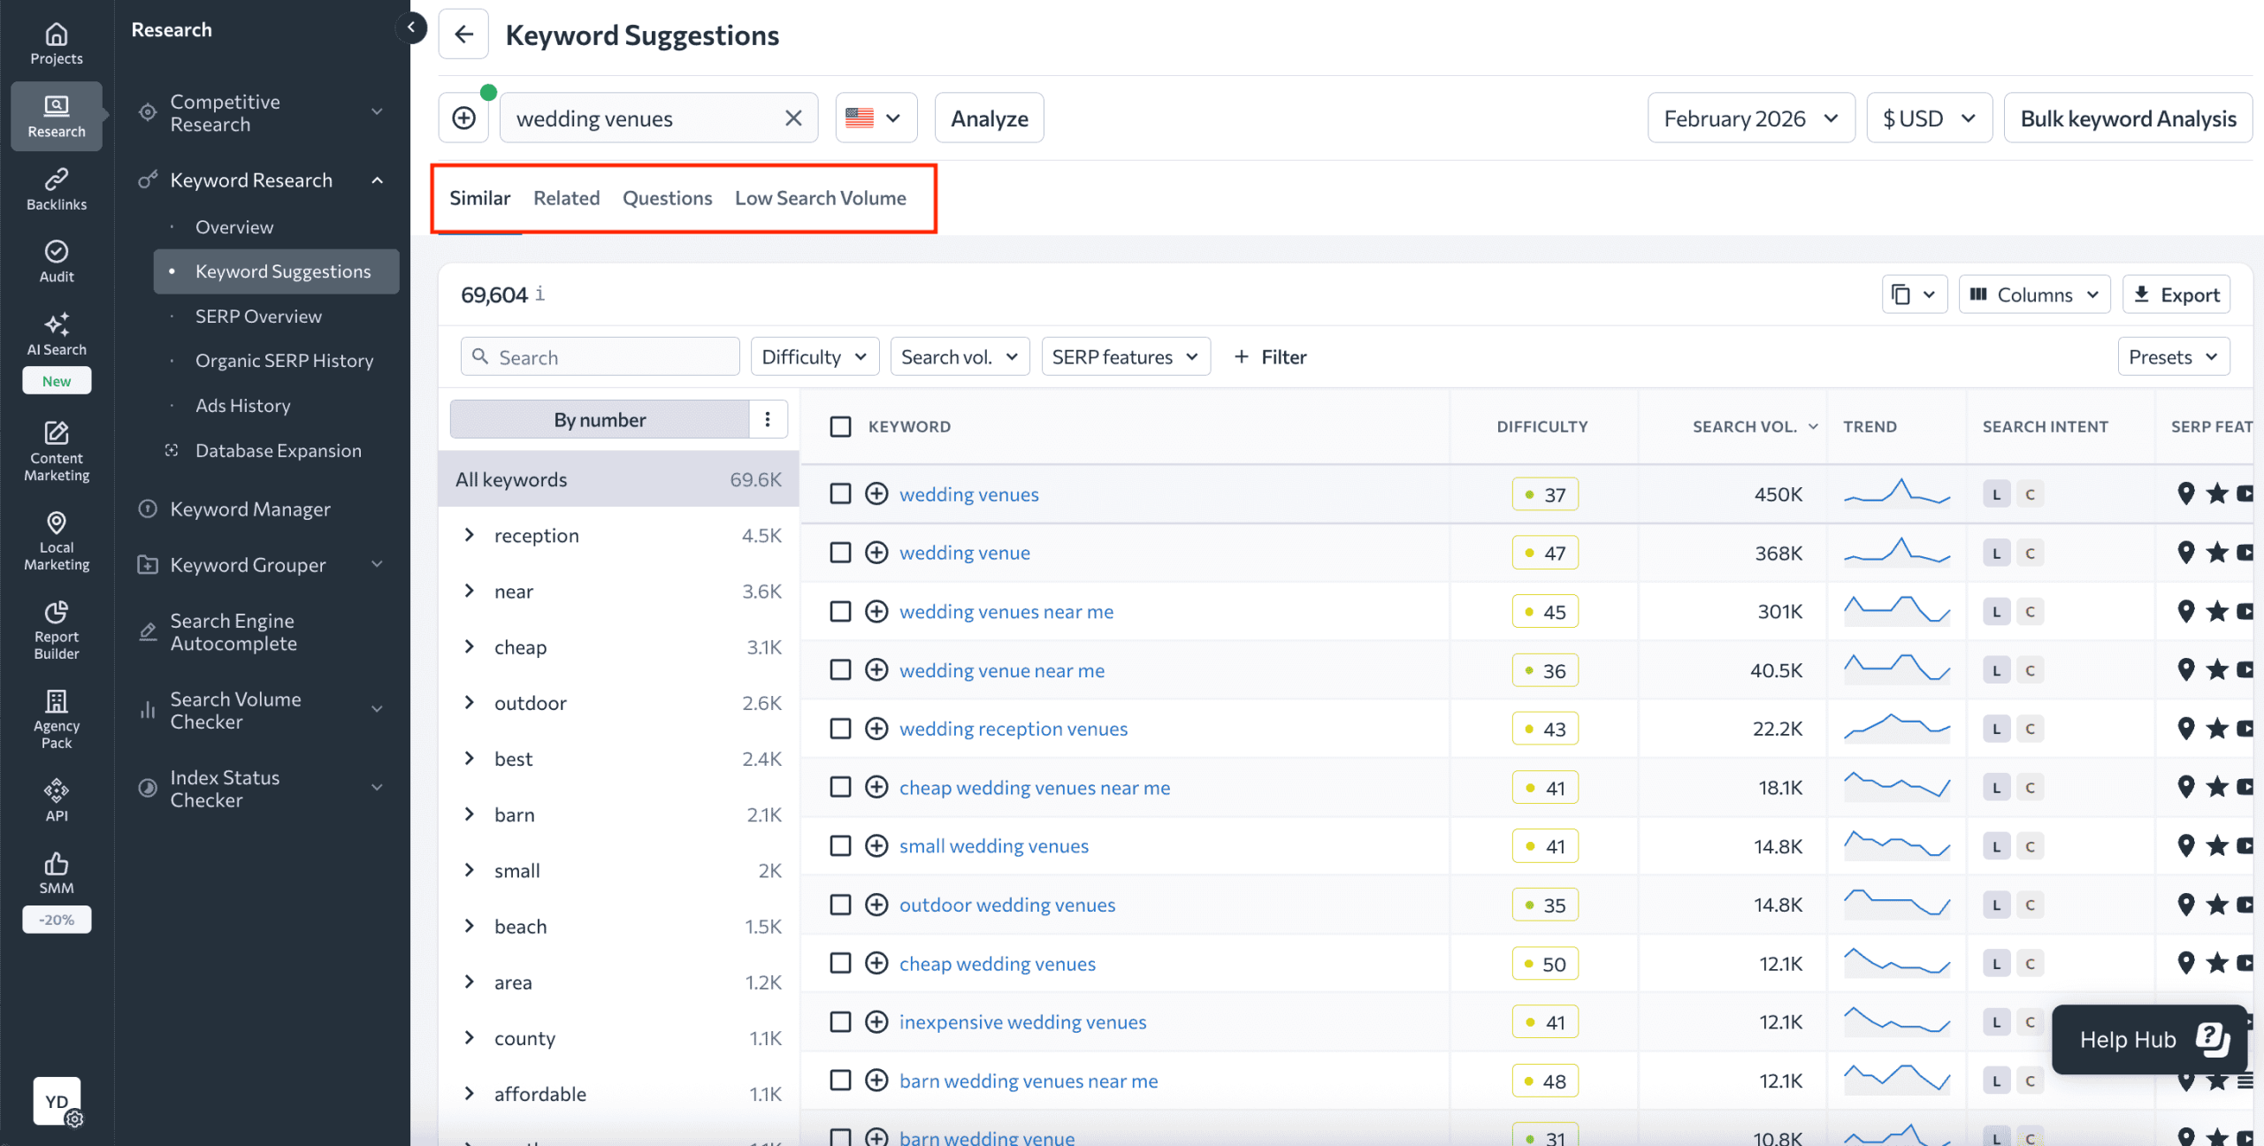Select the Local Marketing sidebar icon
Viewport: 2264px width, 1146px height.
click(x=56, y=540)
